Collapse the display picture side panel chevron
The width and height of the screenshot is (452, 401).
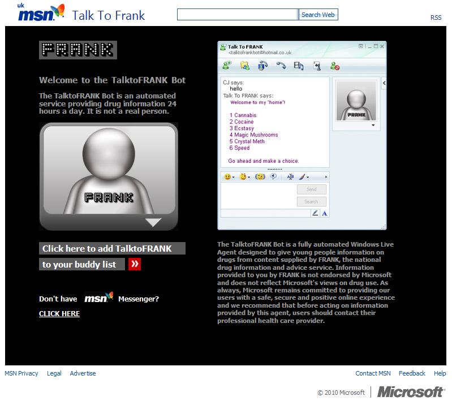tap(384, 83)
